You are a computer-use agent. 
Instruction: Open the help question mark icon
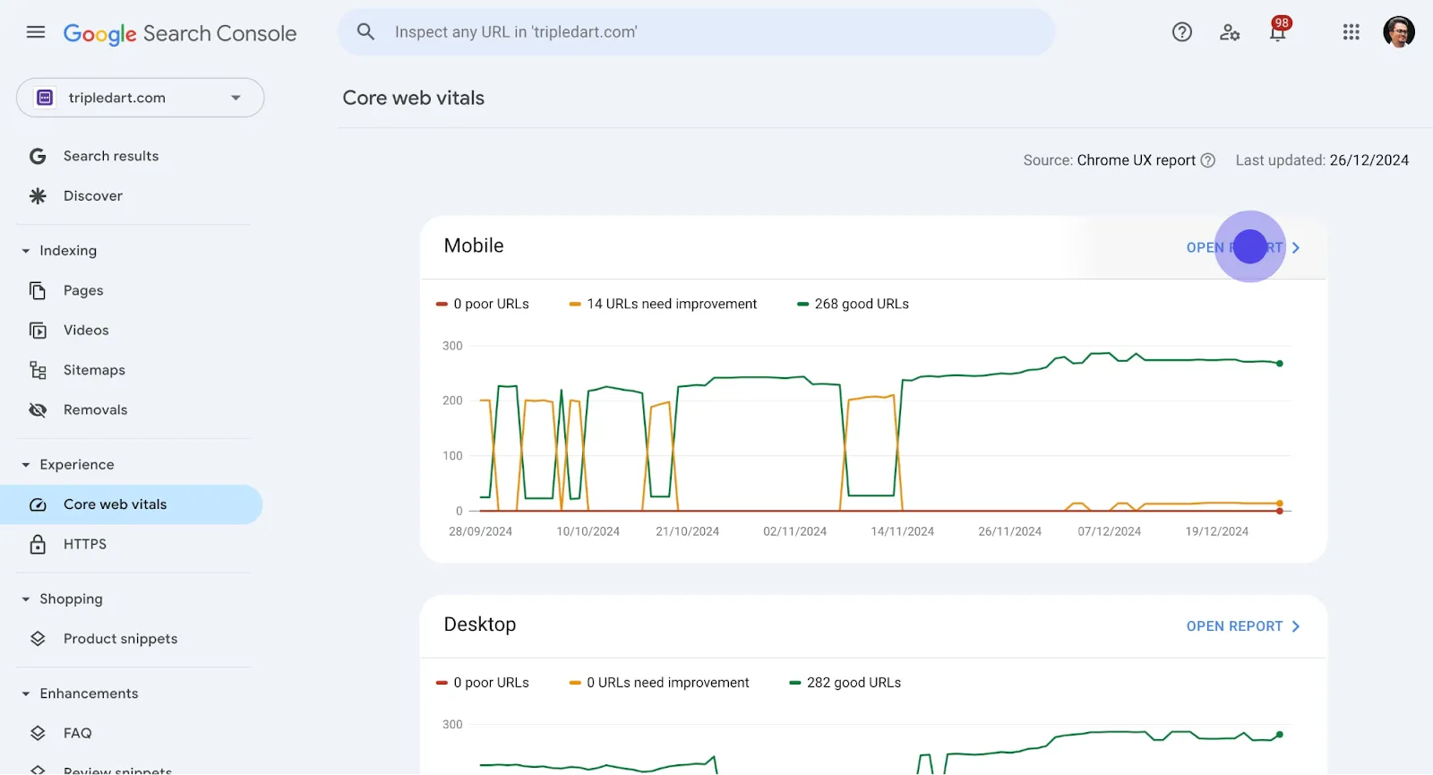coord(1182,32)
